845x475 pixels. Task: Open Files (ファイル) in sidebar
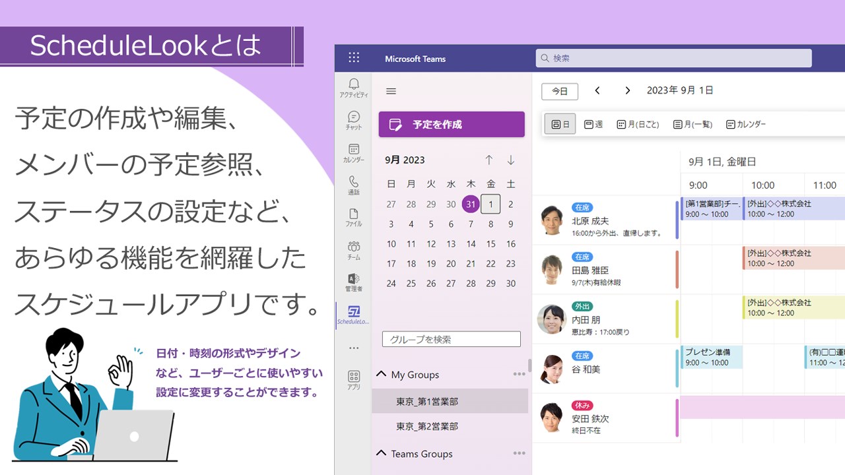(354, 218)
